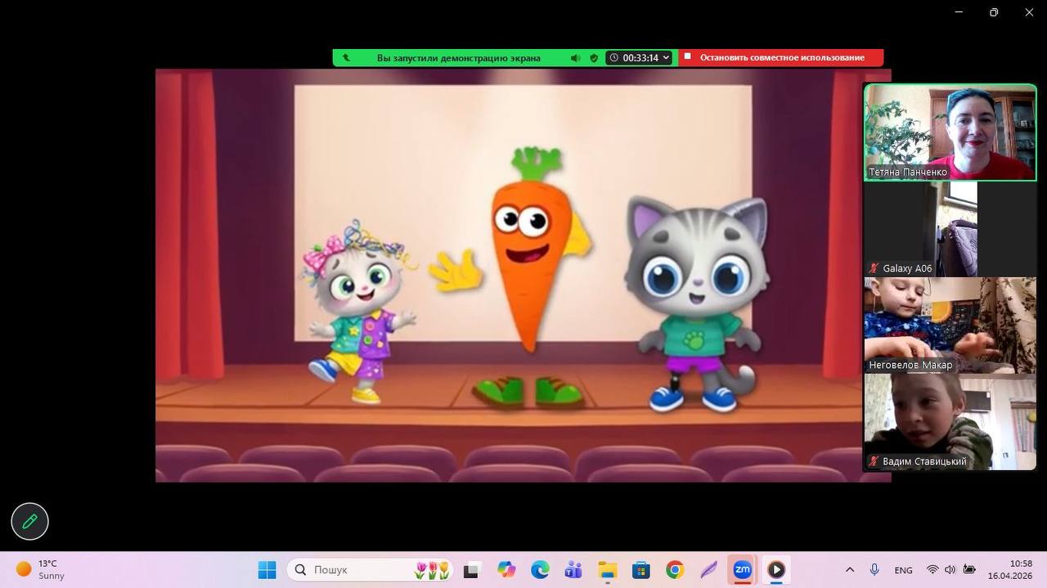The height and width of the screenshot is (588, 1047).
Task: Click the pin icon on sharing bar
Action: tap(346, 58)
